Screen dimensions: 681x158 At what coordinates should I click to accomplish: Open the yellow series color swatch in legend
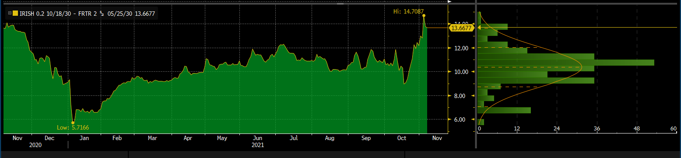[15, 14]
